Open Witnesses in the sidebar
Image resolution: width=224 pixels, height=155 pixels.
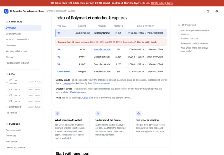[x=11, y=136]
